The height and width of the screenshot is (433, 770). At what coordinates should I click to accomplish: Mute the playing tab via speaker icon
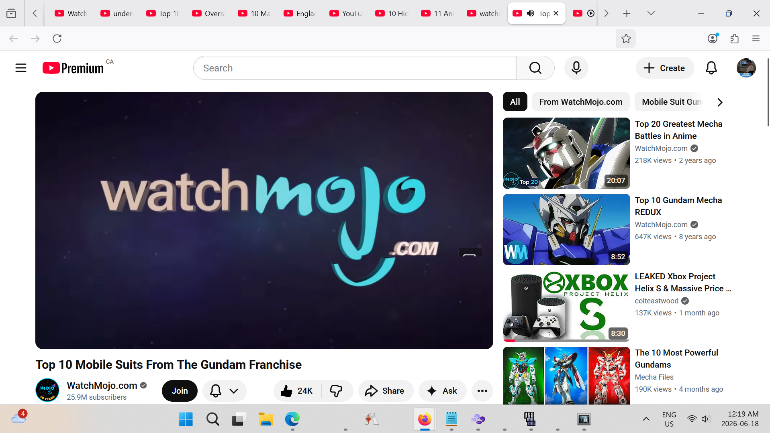[531, 13]
